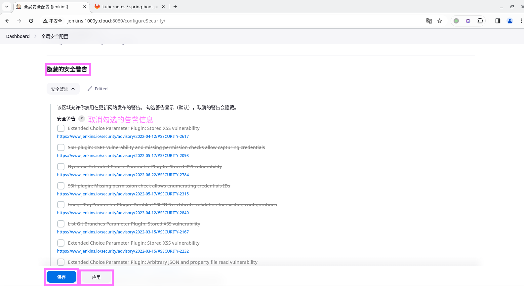Check Extended Choice Parameter warning SECURITY-2617
The image size is (524, 286).
[x=61, y=128]
